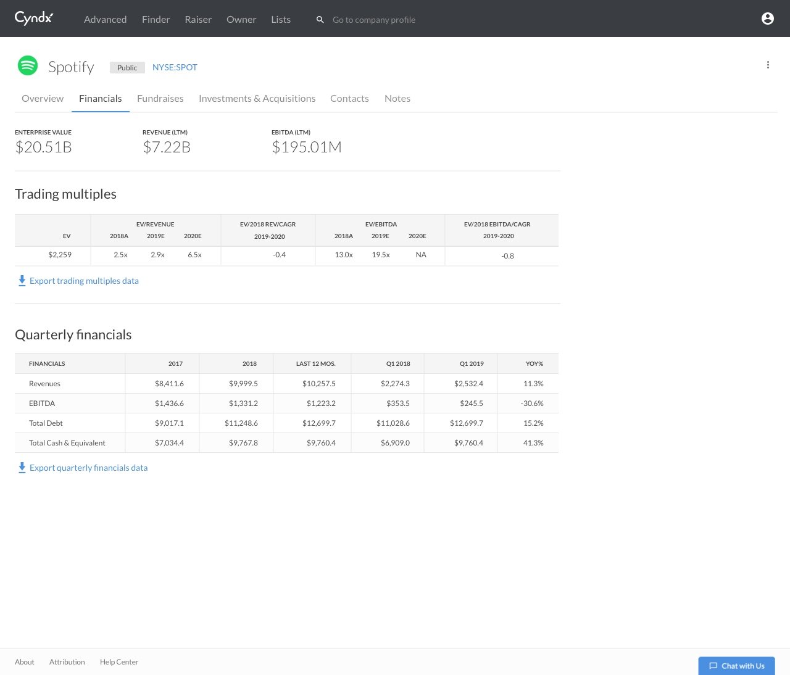Click the Spotify logo
The image size is (790, 675).
28,65
